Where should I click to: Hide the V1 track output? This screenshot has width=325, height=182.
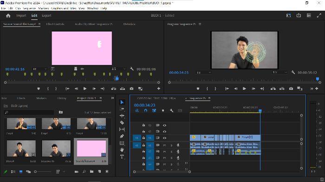pos(164,138)
